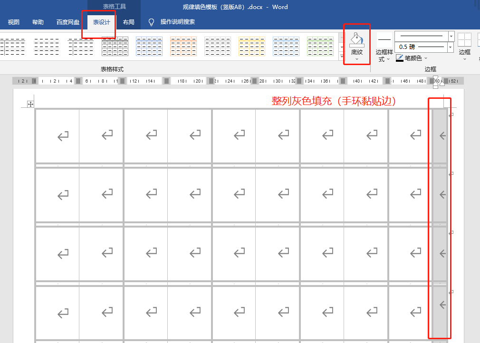Image resolution: width=480 pixels, height=343 pixels.
Task: Switch to the 视图 tab
Action: coord(13,22)
